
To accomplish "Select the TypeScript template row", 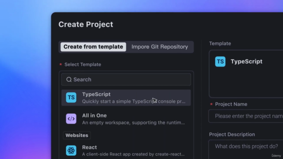I will (126, 98).
